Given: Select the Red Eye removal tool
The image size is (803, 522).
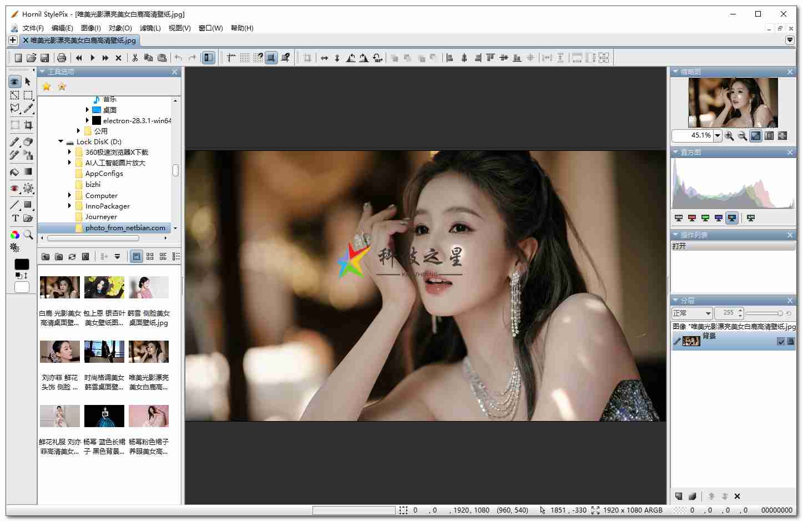Looking at the screenshot, I should pyautogui.click(x=14, y=189).
